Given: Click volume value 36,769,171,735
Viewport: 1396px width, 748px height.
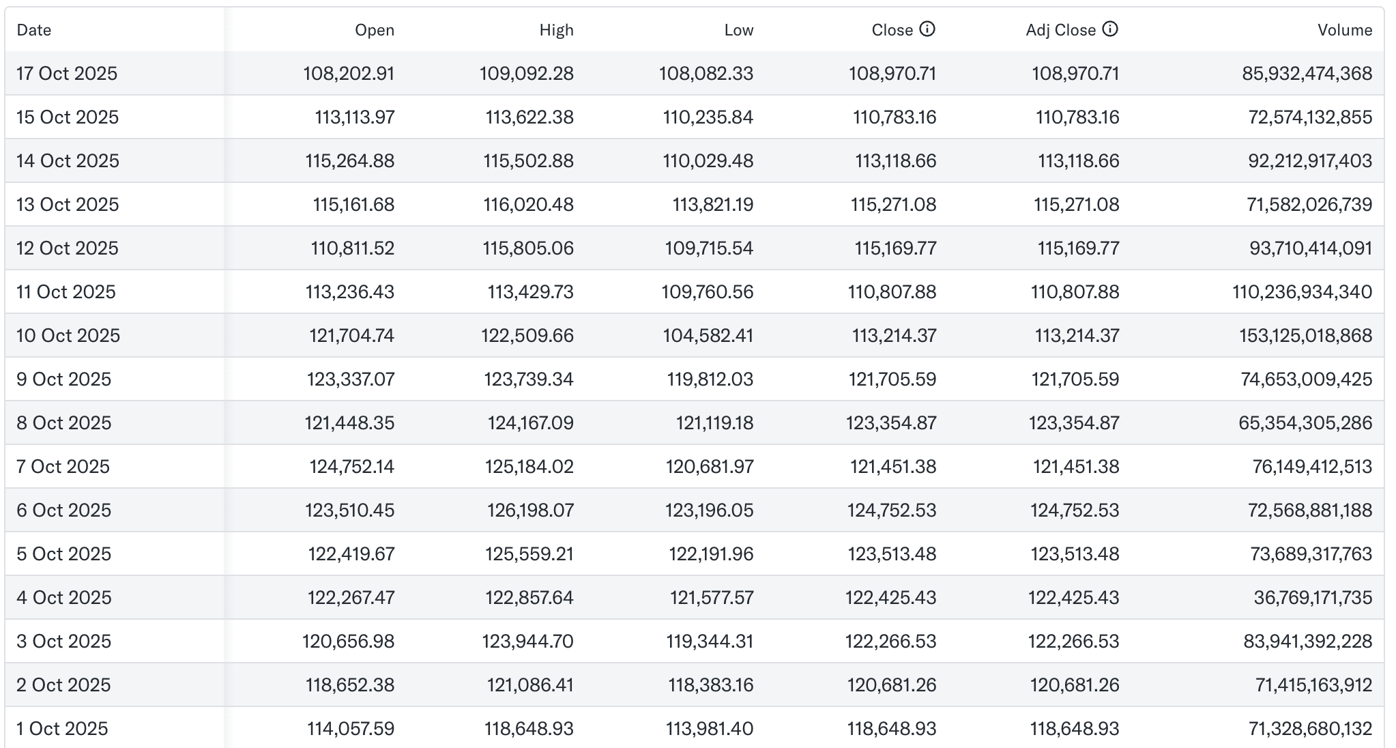Looking at the screenshot, I should point(1312,598).
